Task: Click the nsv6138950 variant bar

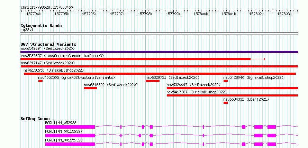Action: pyautogui.click(x=160, y=74)
